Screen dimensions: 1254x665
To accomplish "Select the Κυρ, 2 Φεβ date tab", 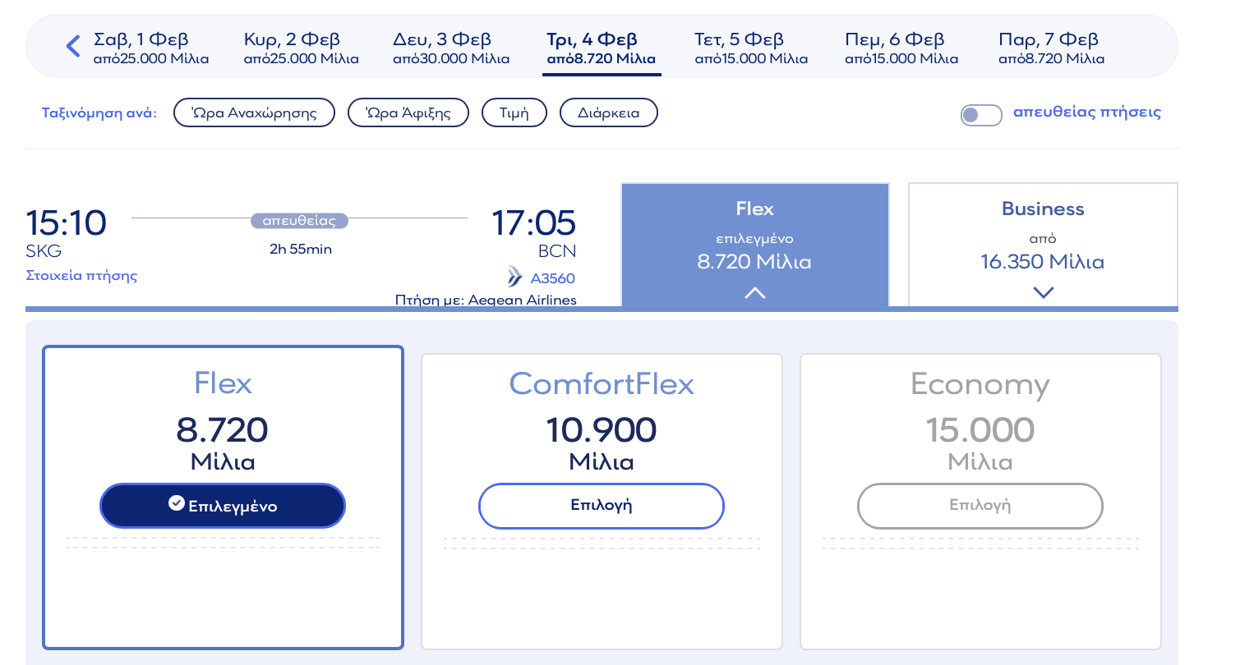I will coord(301,48).
